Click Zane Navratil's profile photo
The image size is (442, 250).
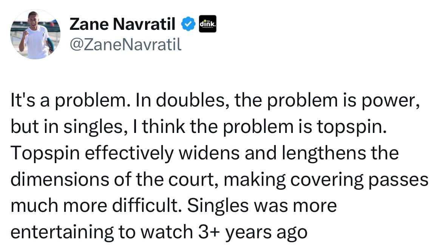(x=35, y=34)
